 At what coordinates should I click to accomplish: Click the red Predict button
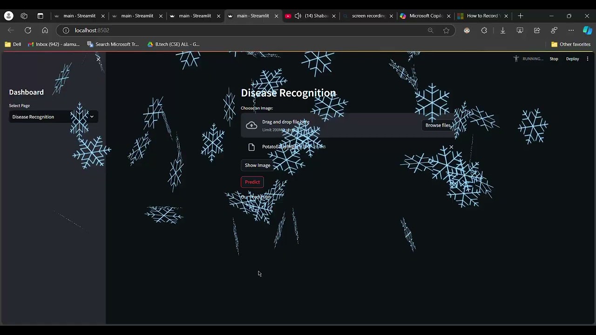[252, 182]
